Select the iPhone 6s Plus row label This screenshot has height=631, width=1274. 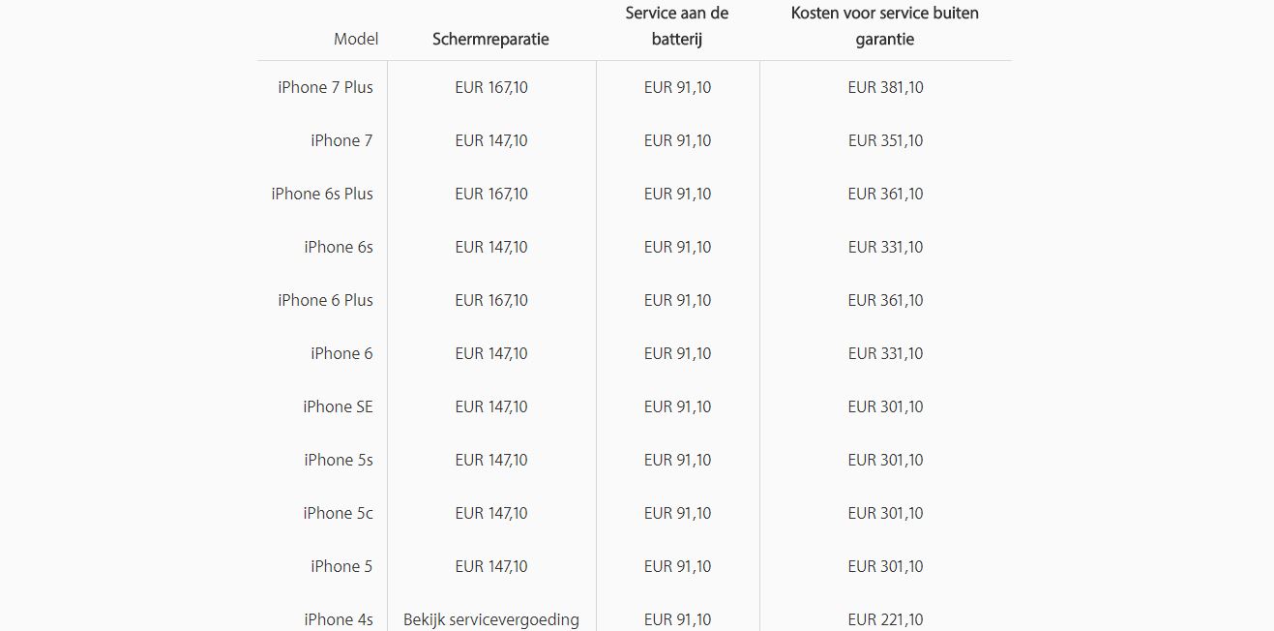point(322,194)
